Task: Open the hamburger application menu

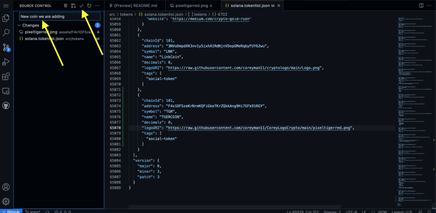Action: pyautogui.click(x=6, y=5)
